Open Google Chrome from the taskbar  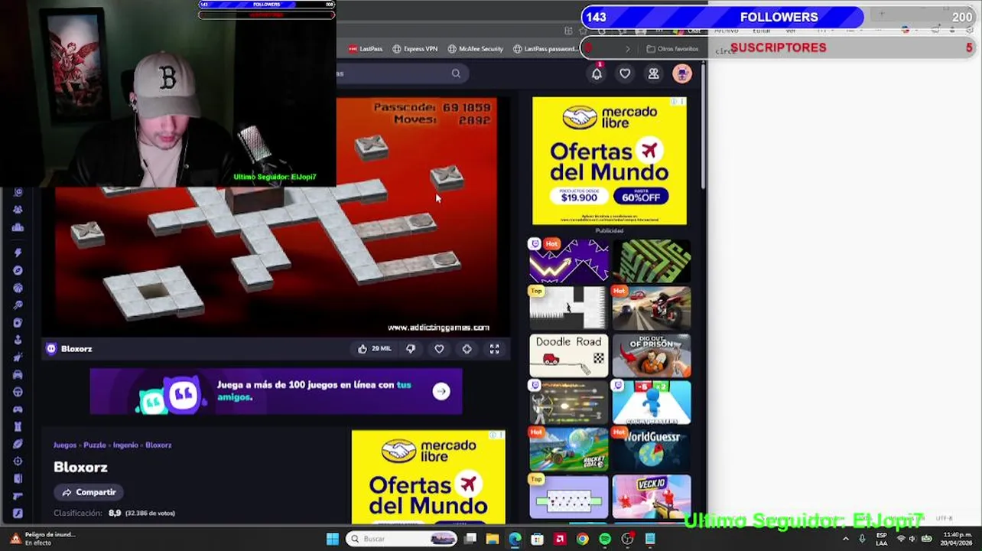coord(583,539)
